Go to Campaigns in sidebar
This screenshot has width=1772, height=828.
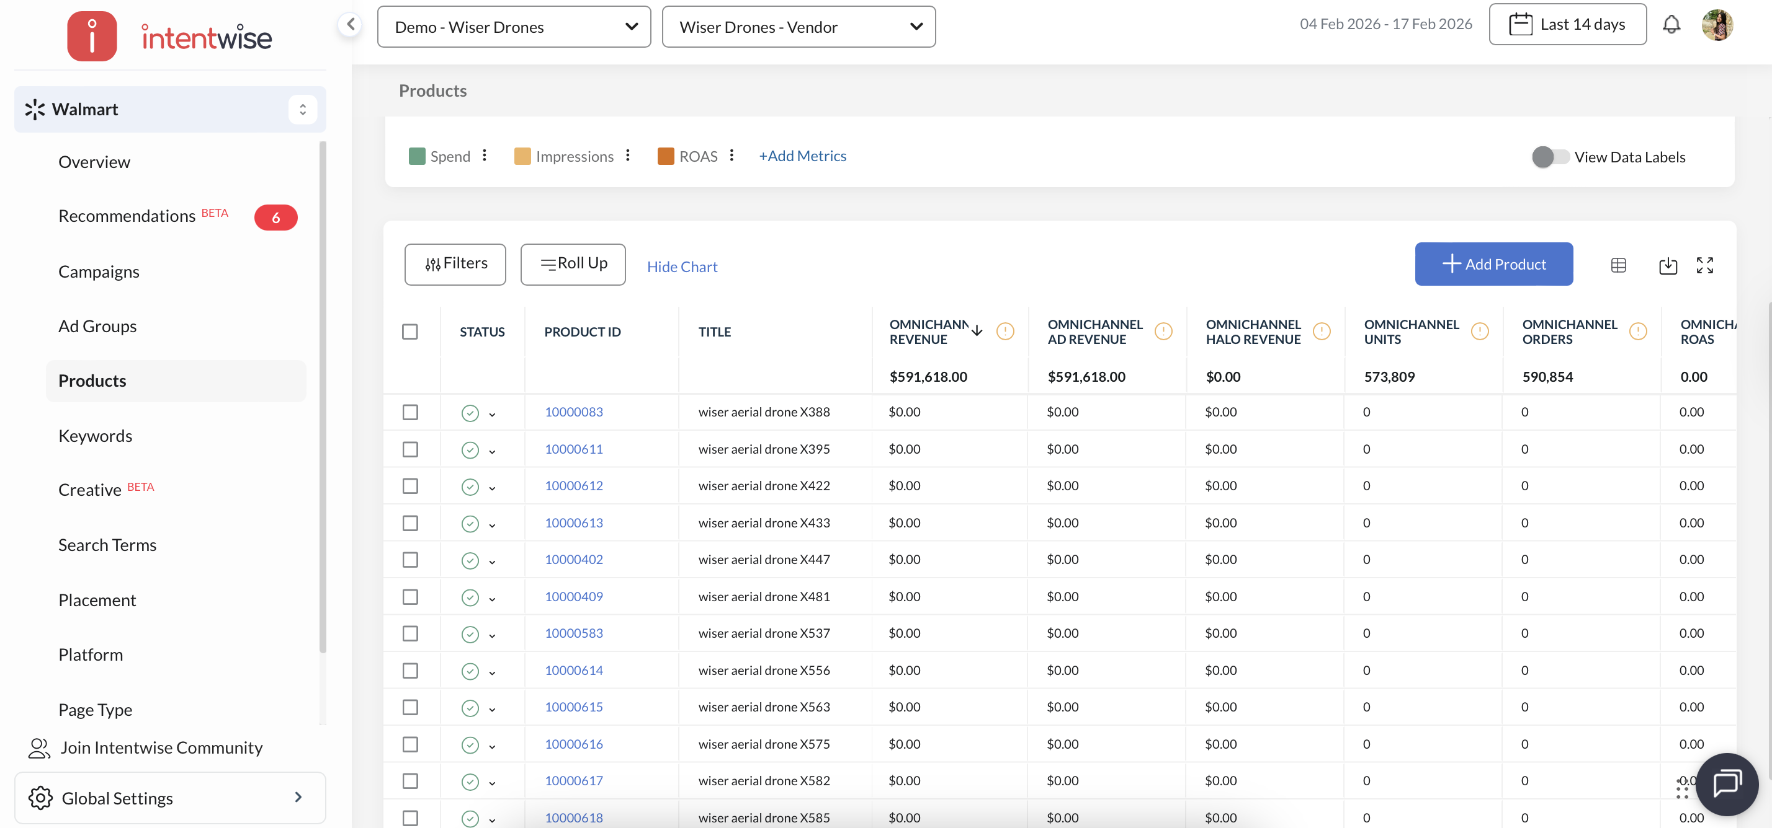click(x=99, y=271)
